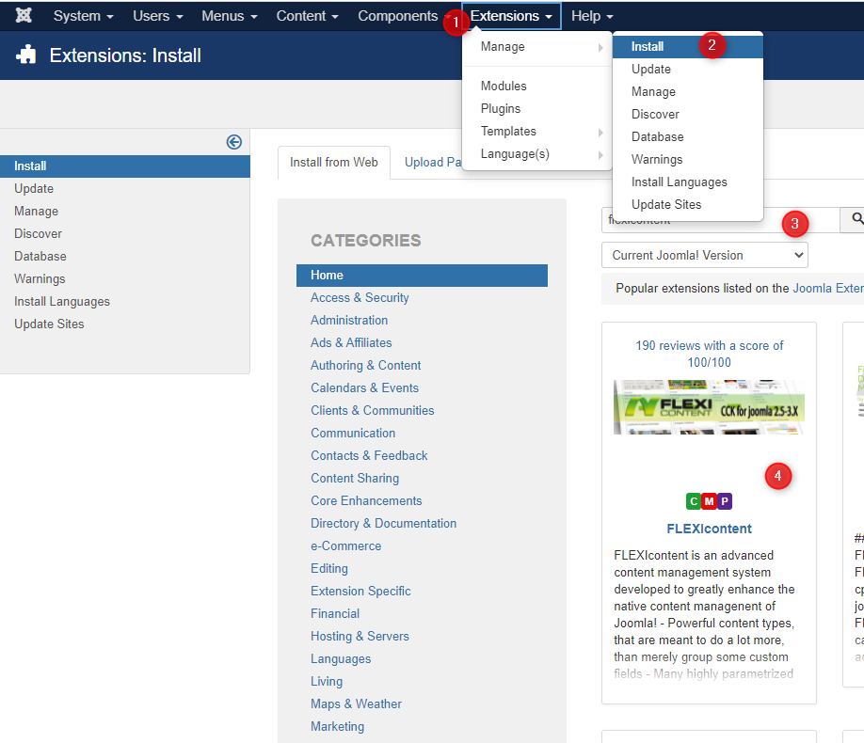Go to Install in left sidebar
The height and width of the screenshot is (743, 864).
click(125, 166)
